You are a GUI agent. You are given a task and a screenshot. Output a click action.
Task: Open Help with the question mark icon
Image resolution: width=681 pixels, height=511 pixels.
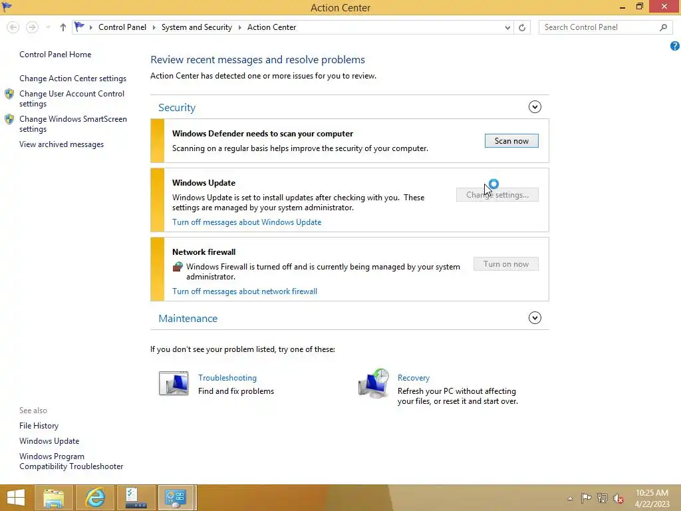[674, 46]
